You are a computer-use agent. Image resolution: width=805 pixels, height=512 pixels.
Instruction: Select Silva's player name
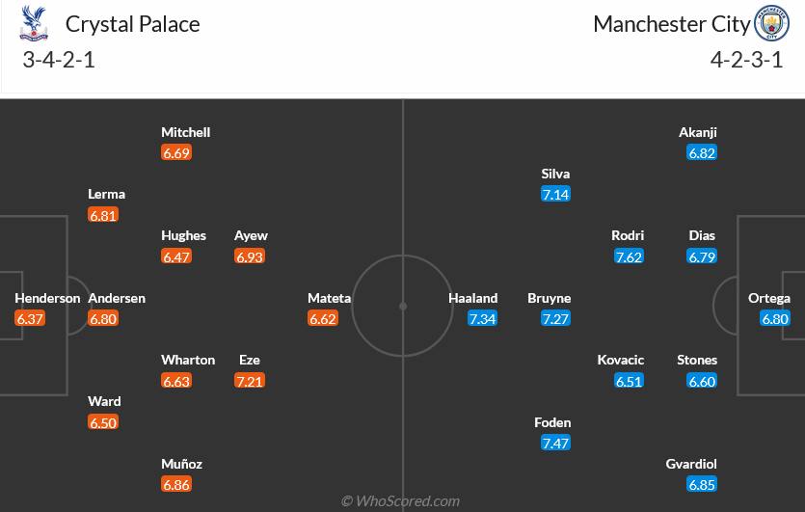tap(555, 175)
